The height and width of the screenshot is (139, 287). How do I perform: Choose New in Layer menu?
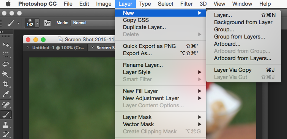pos(161,13)
